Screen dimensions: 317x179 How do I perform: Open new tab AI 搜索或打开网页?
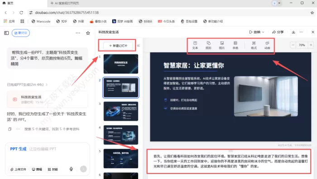click(65, 3)
